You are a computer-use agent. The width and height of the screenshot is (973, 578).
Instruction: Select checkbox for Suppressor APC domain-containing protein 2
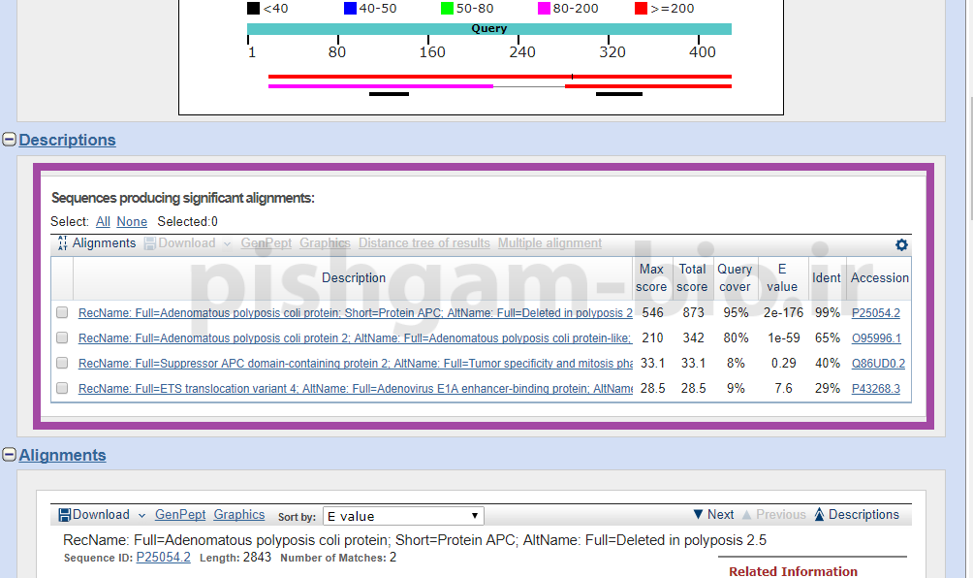point(62,363)
